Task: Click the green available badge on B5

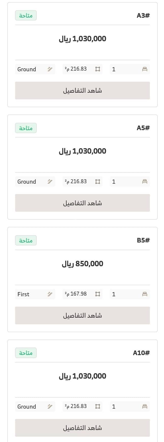Action: pos(26,240)
